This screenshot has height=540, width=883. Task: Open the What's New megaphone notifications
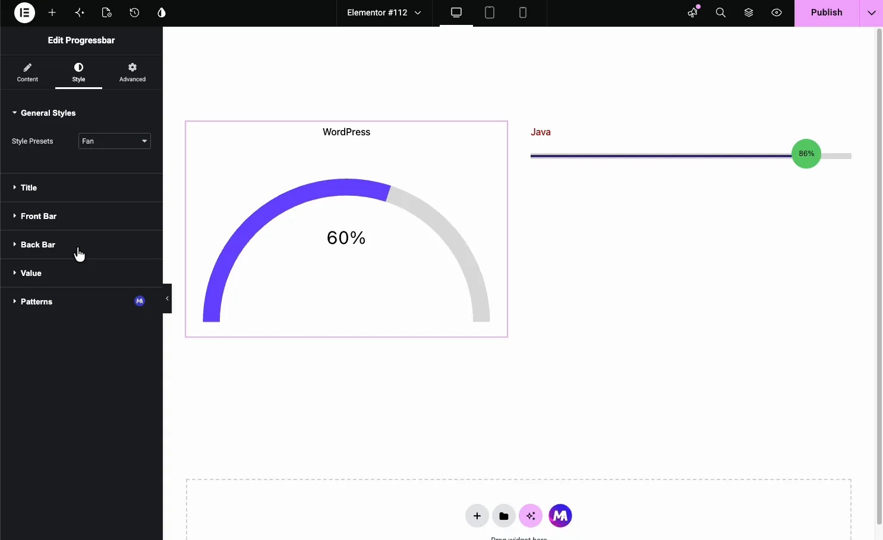(x=693, y=12)
